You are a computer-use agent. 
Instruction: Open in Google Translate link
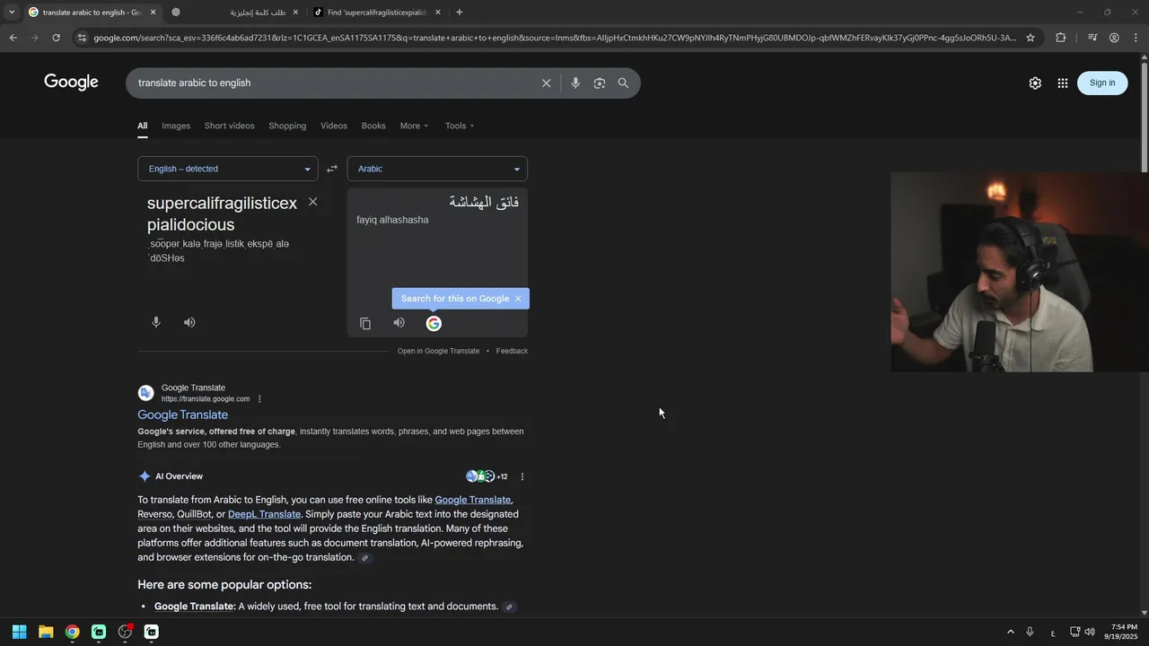[438, 351]
